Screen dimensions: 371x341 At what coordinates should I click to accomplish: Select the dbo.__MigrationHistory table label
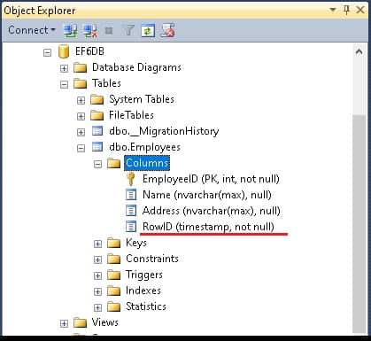[164, 131]
